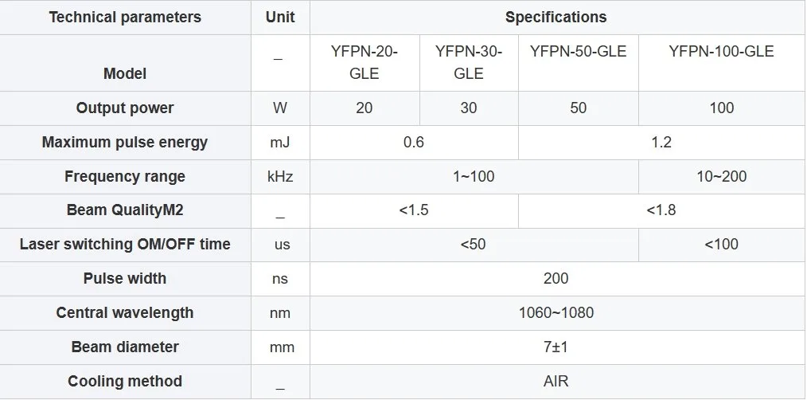Click the YFPN-50-GLE model cell
This screenshot has height=400, width=807.
coord(579,63)
